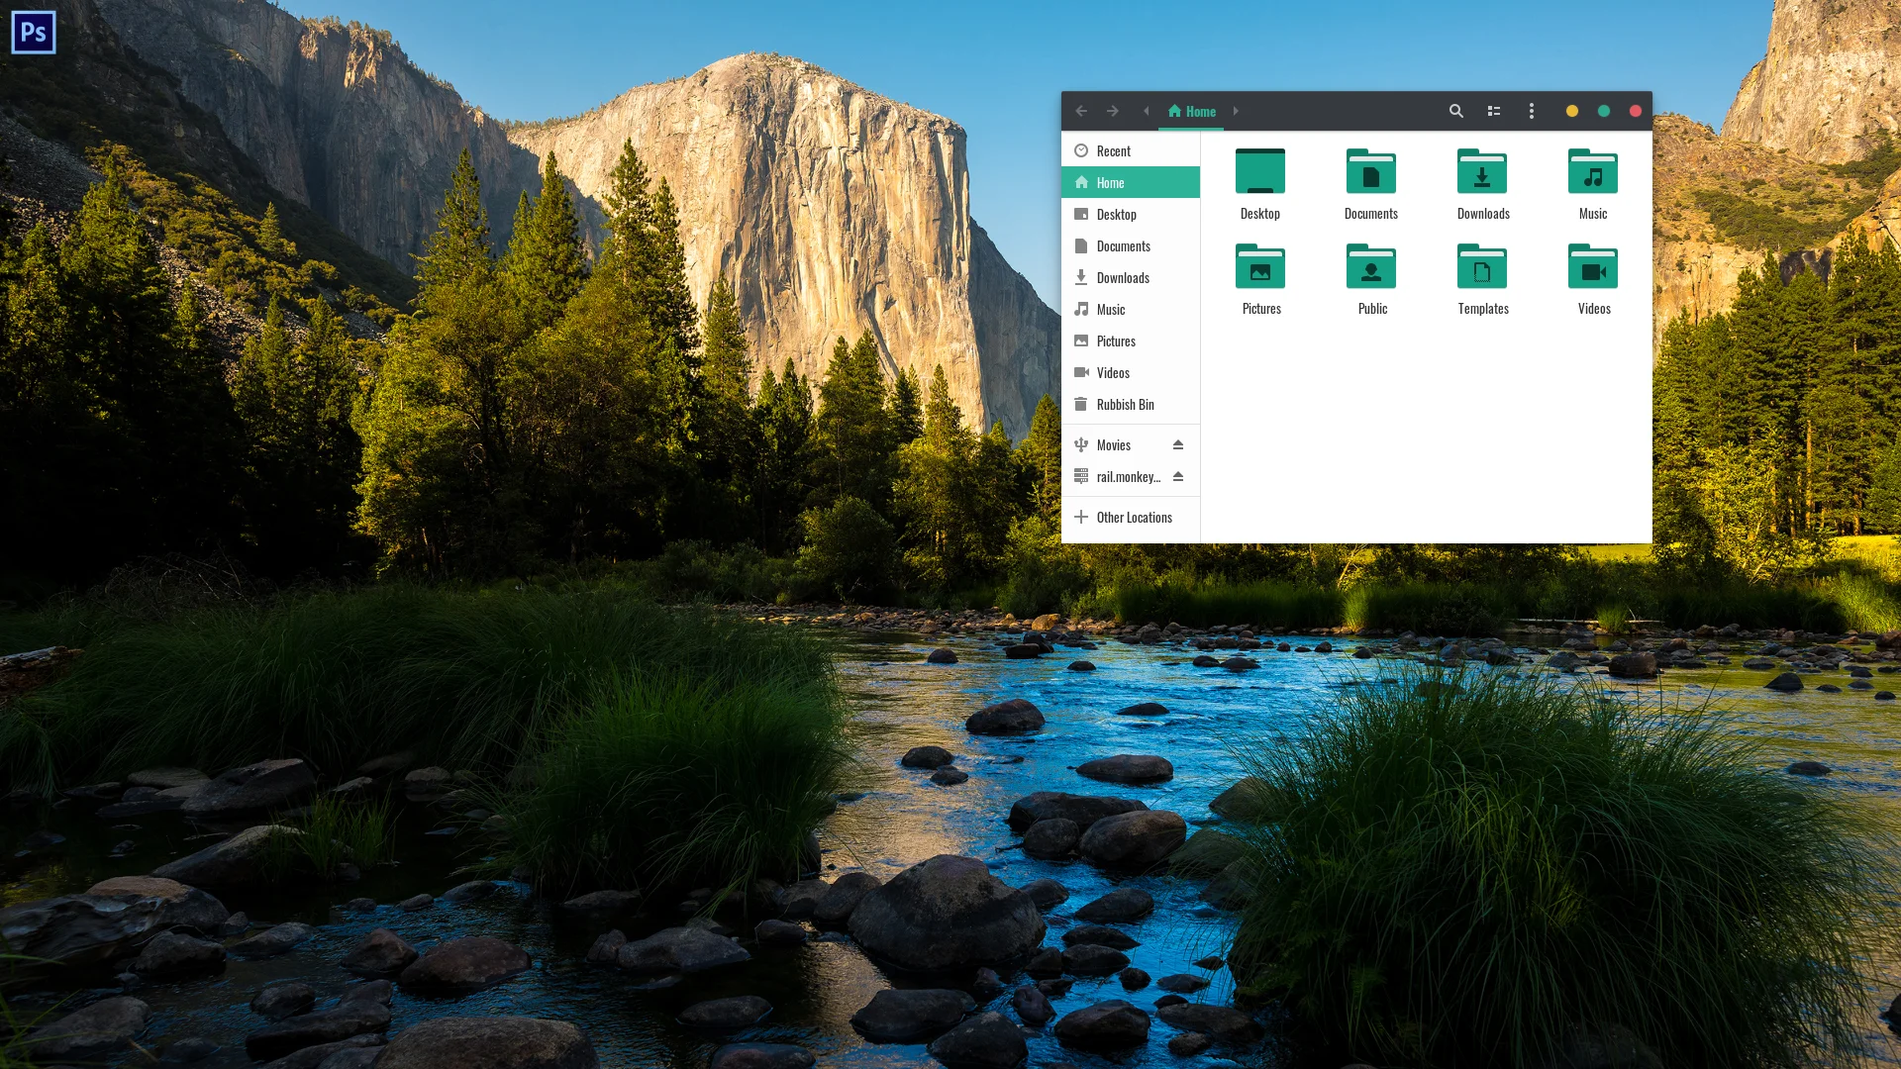Viewport: 1901px width, 1069px height.
Task: Toggle the list view icon
Action: click(1494, 111)
